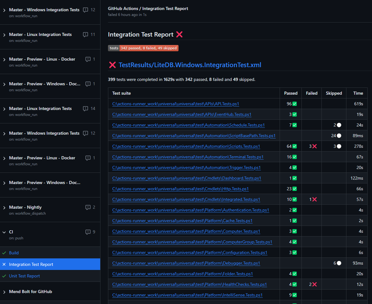The image size is (372, 304).
Task: Click green passed check in API.Tests.ps1 row
Action: tap(295, 104)
